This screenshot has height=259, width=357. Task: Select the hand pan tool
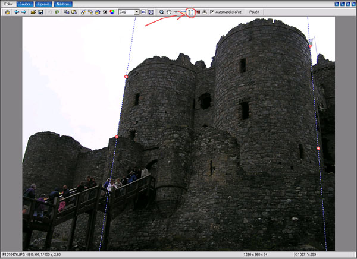click(169, 12)
